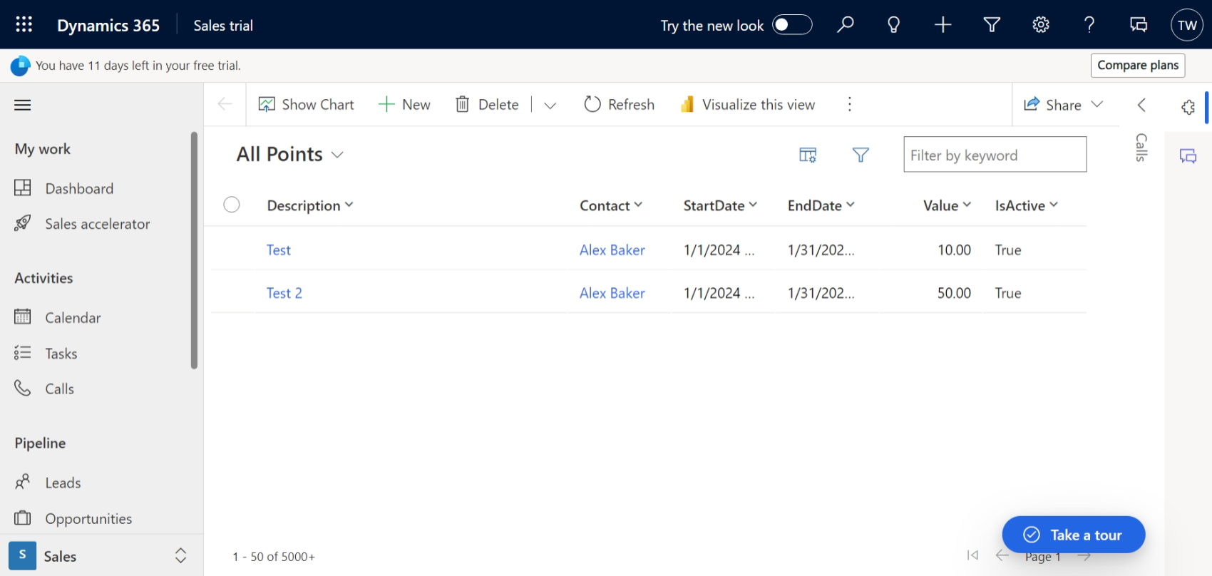
Task: Click the Filter by keyword field
Action: 995,155
